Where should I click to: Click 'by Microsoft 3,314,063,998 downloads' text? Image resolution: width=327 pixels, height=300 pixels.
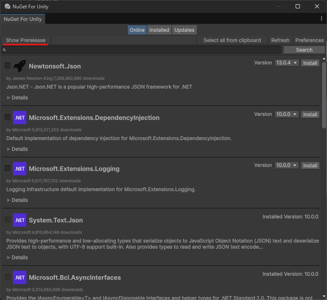[45, 290]
